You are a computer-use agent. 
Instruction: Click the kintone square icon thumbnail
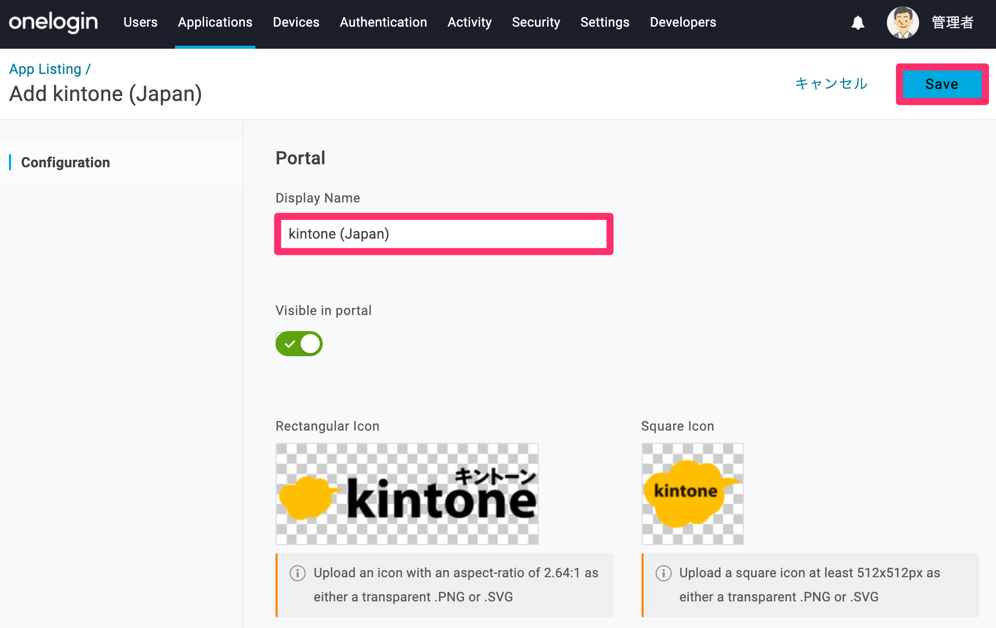[693, 494]
